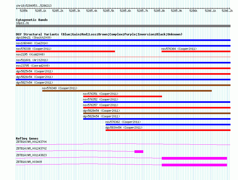Select the nsv1060440 (Coe2014) label
The height and width of the screenshot is (180, 238).
tap(32, 43)
